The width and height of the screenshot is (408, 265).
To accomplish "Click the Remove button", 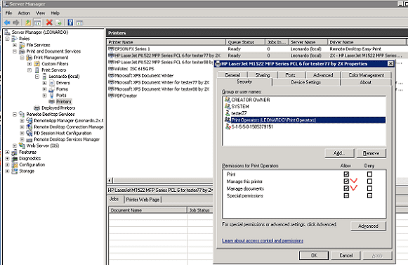I will tap(371, 153).
